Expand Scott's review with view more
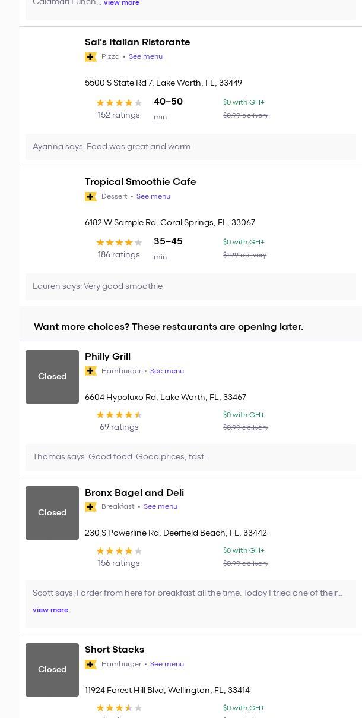 click(50, 610)
